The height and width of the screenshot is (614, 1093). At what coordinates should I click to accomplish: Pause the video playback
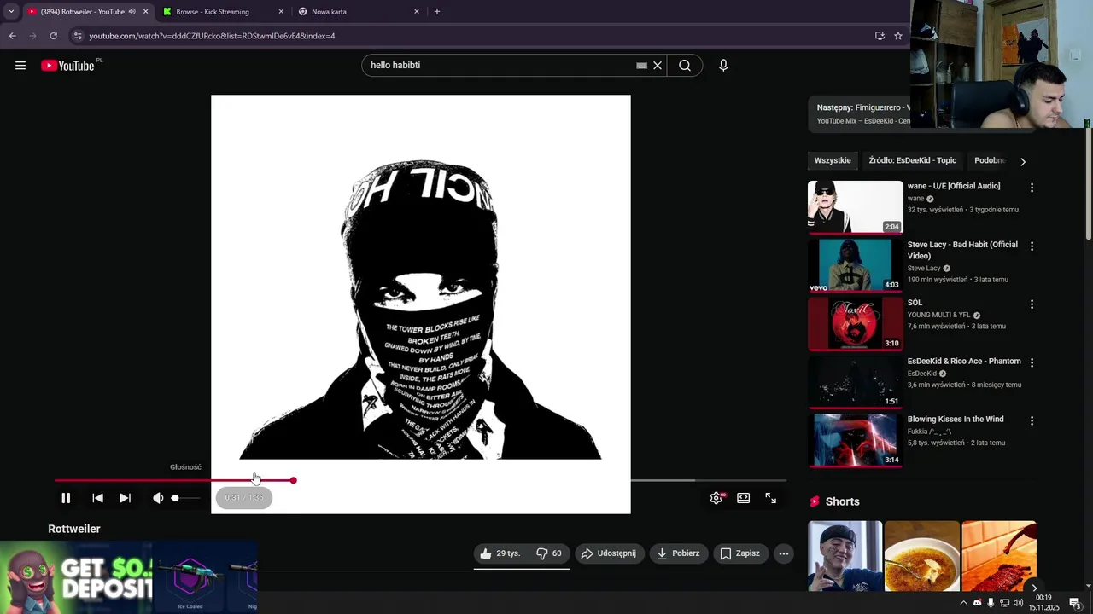66,498
